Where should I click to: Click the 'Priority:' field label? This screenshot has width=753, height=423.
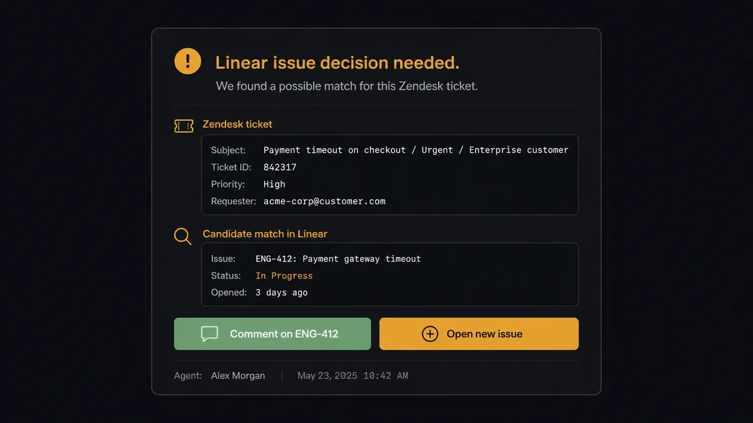click(x=228, y=184)
